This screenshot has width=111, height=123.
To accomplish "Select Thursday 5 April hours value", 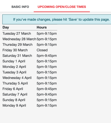I will pos(47,83).
